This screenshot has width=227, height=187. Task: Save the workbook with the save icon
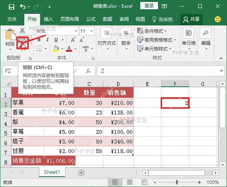pos(11,7)
